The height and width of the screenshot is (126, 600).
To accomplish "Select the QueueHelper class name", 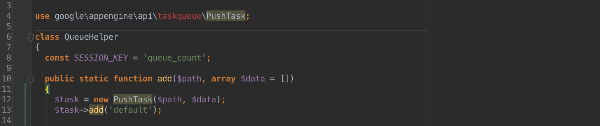I will [91, 37].
